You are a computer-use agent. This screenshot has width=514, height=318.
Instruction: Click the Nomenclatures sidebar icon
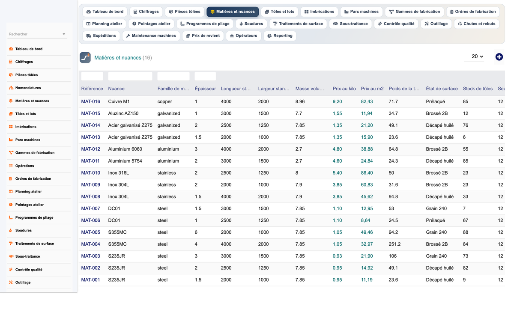coord(11,88)
